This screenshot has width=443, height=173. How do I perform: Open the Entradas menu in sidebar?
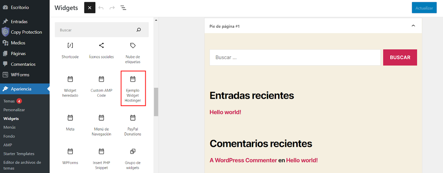19,21
